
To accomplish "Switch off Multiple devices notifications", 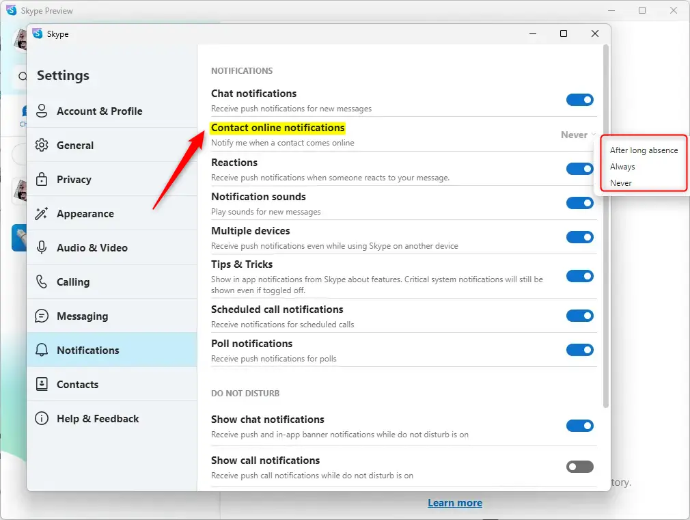I will (x=579, y=237).
